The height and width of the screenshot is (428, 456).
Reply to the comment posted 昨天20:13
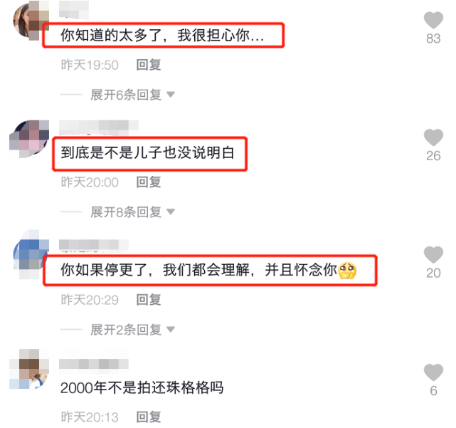[x=149, y=417]
